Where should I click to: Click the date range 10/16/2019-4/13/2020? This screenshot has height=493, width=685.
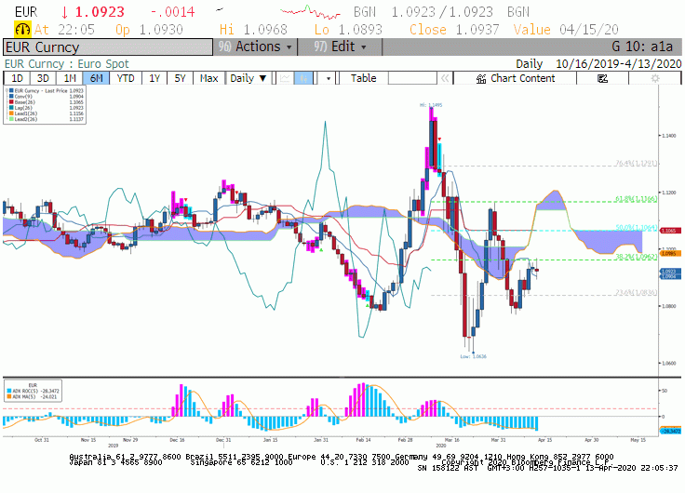click(618, 64)
